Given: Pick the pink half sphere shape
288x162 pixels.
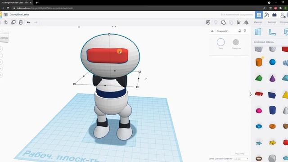Looking at the screenshot, I should [x=259, y=111].
